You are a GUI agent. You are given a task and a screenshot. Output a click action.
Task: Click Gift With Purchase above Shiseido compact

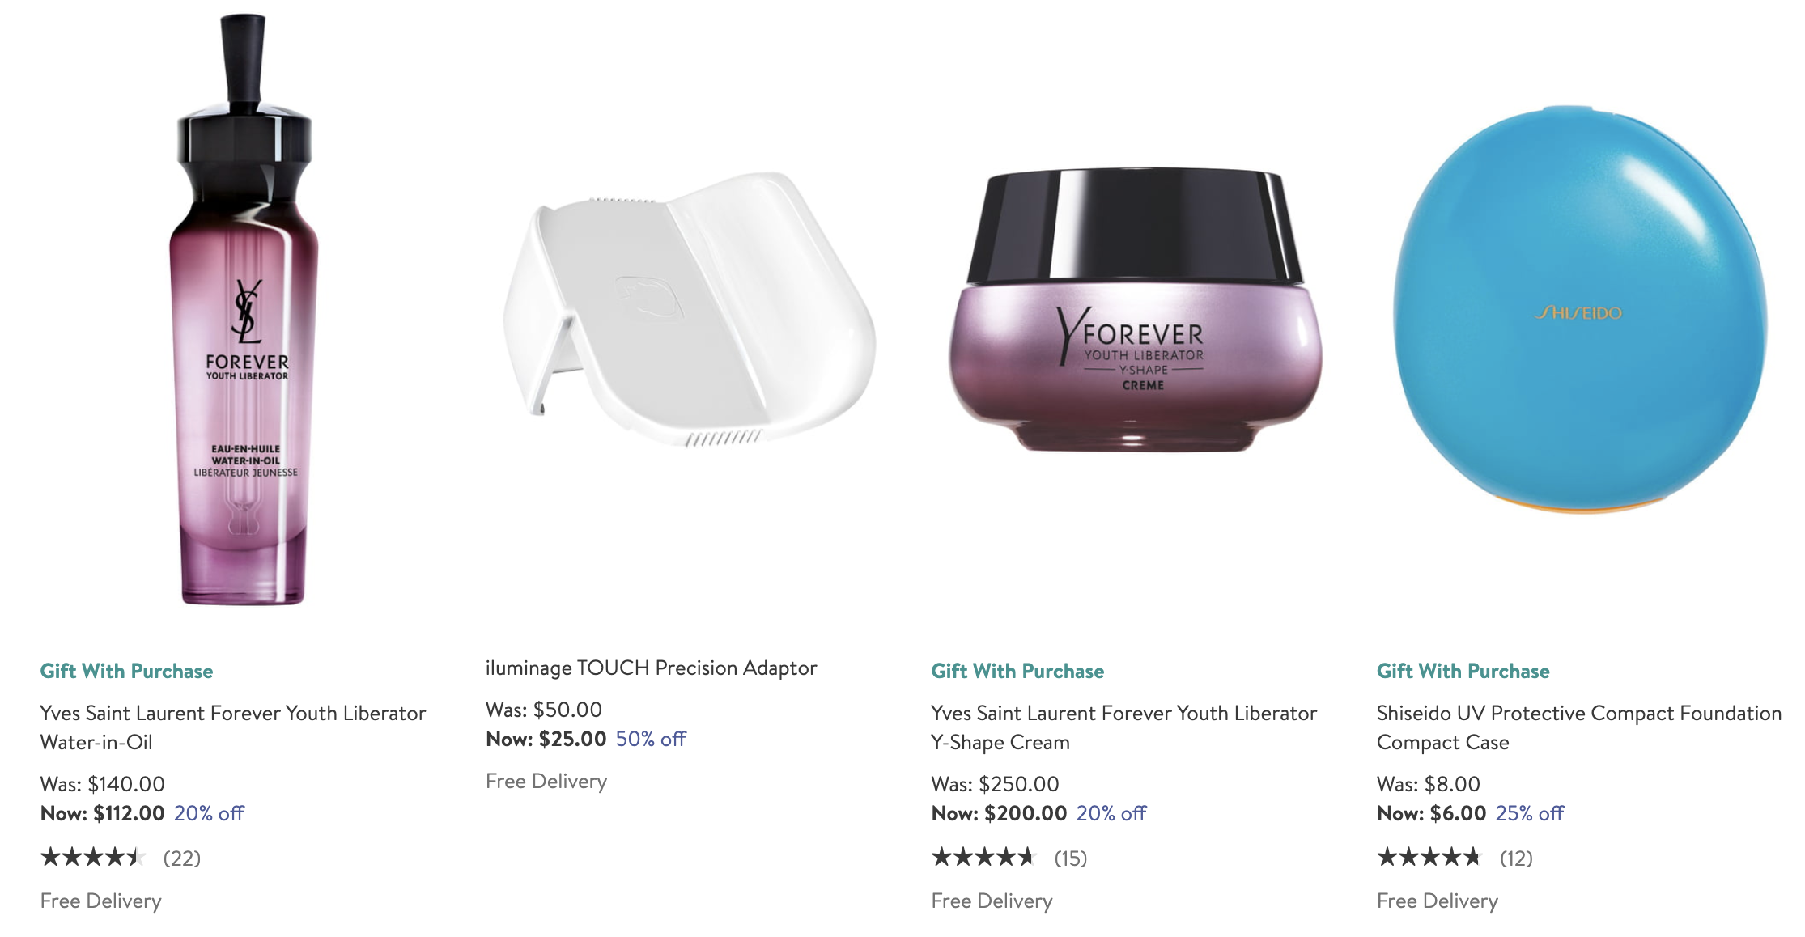pyautogui.click(x=1463, y=671)
